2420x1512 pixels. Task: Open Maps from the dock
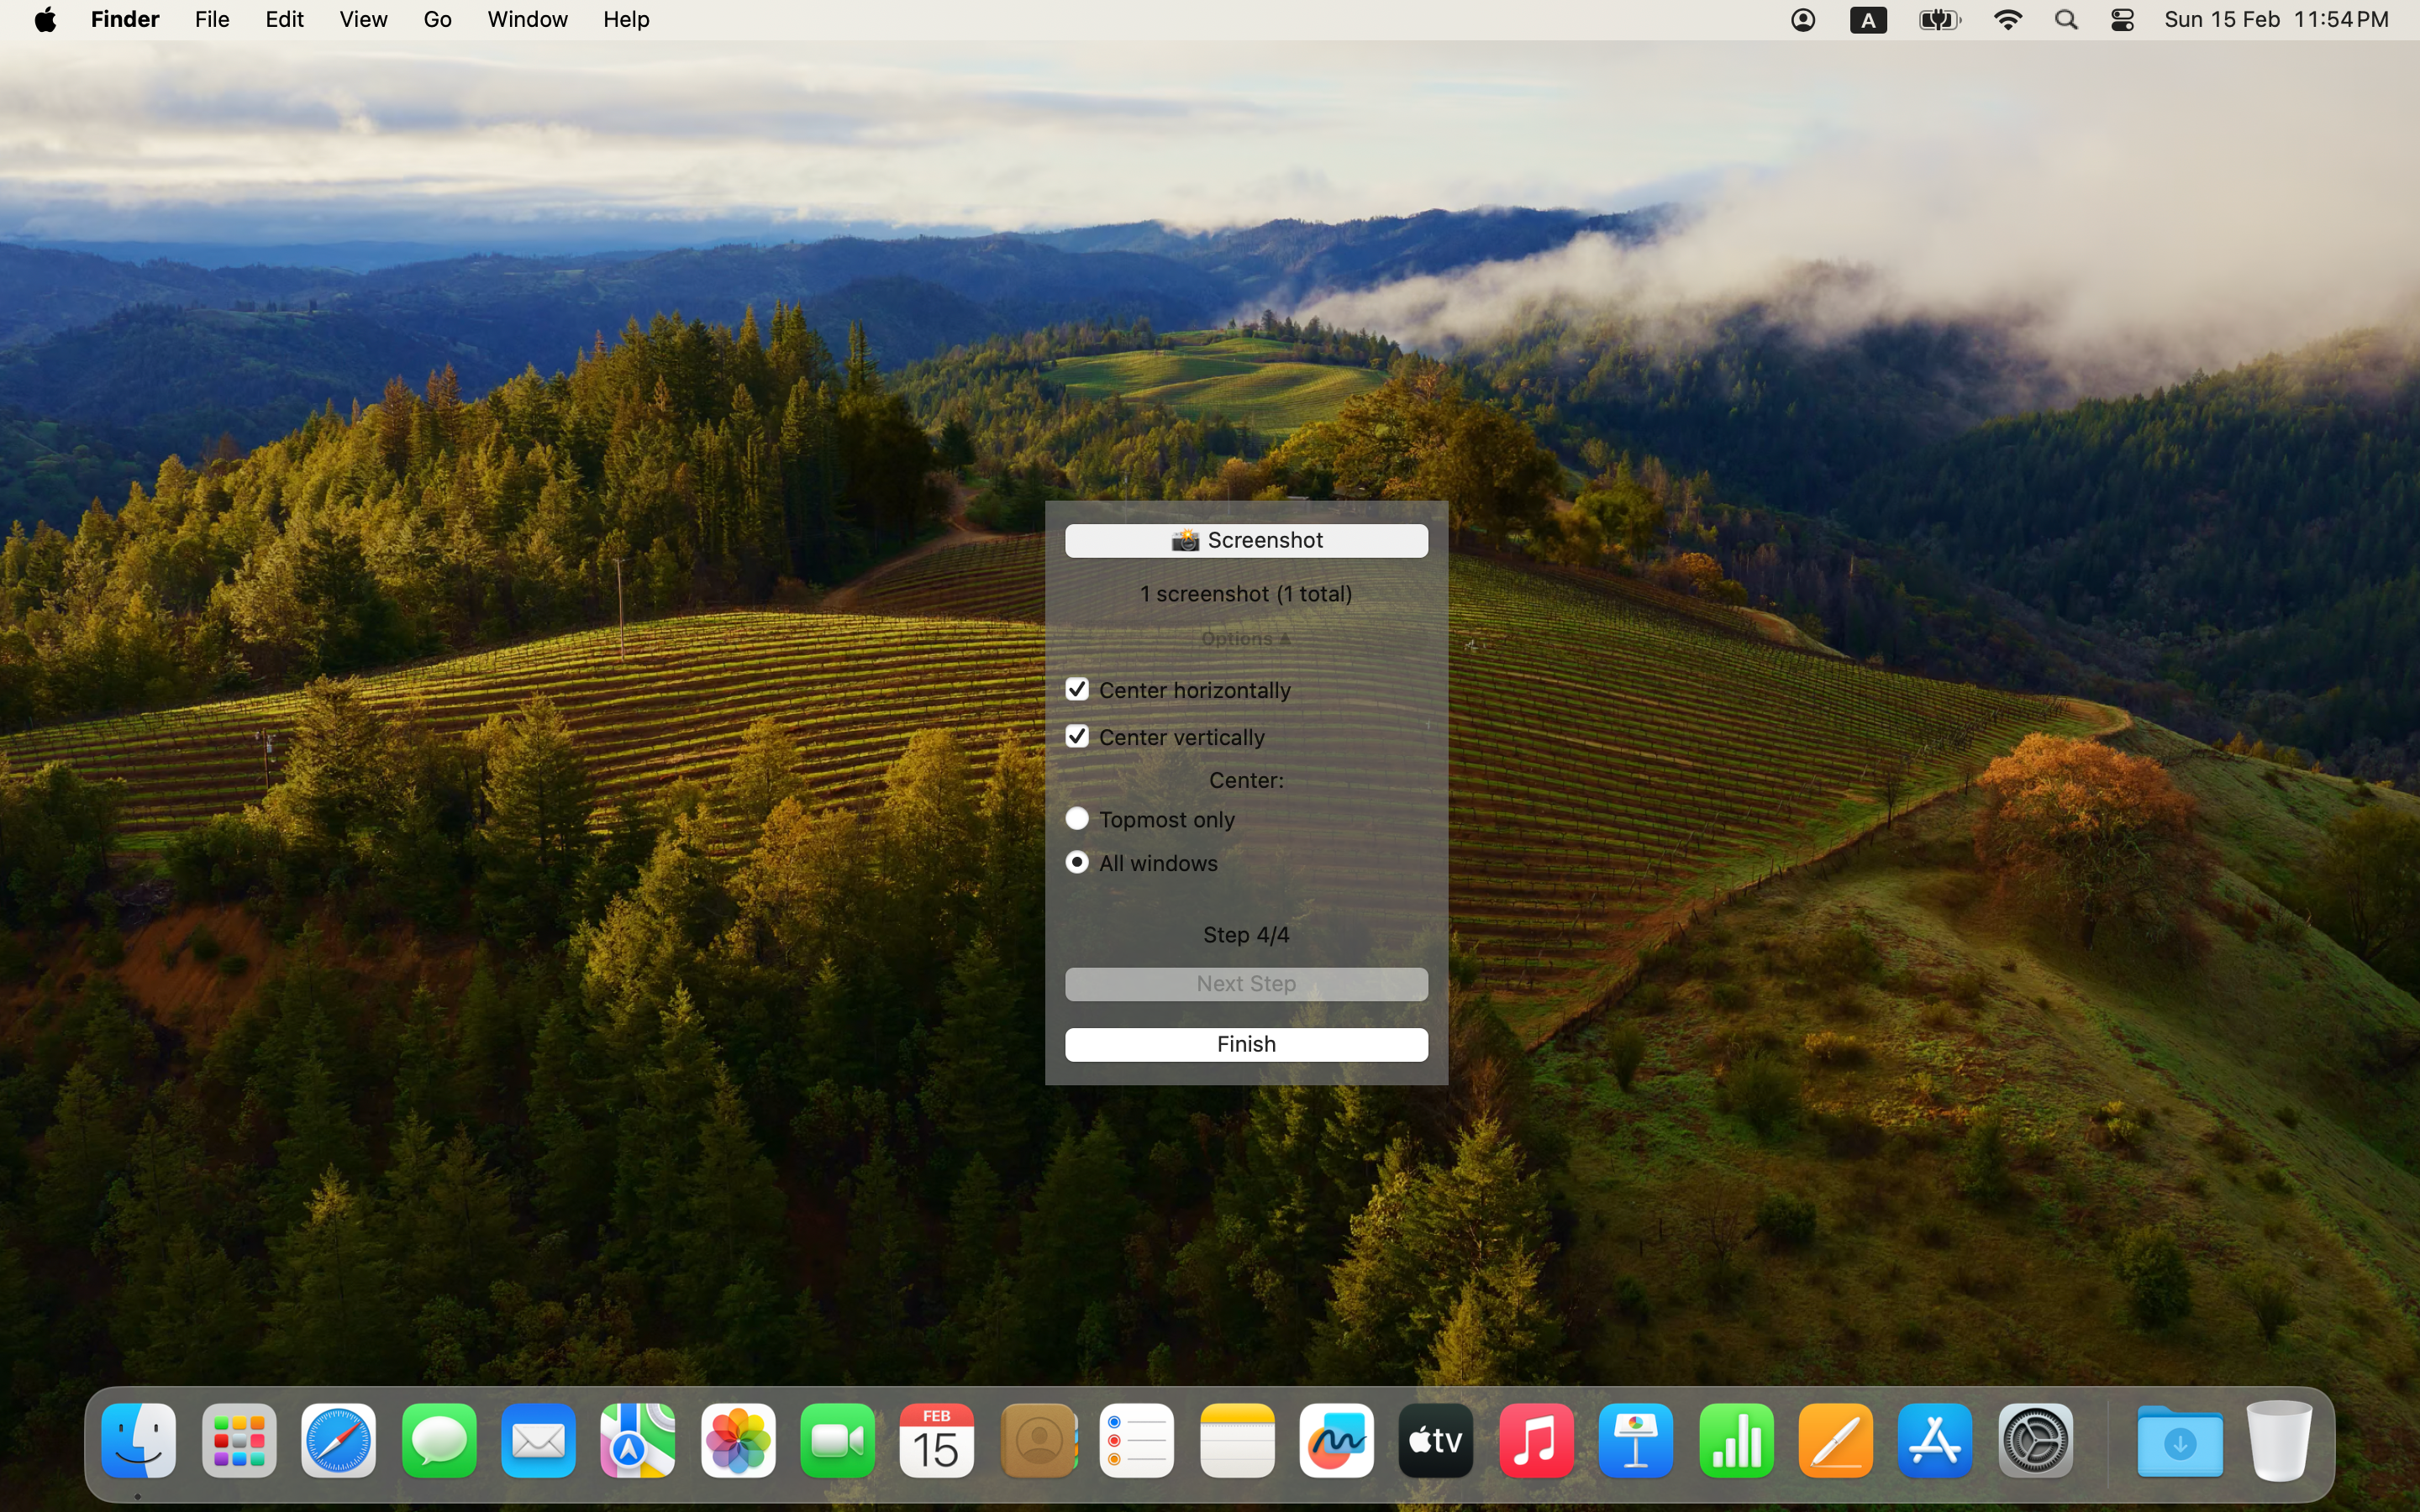(638, 1441)
